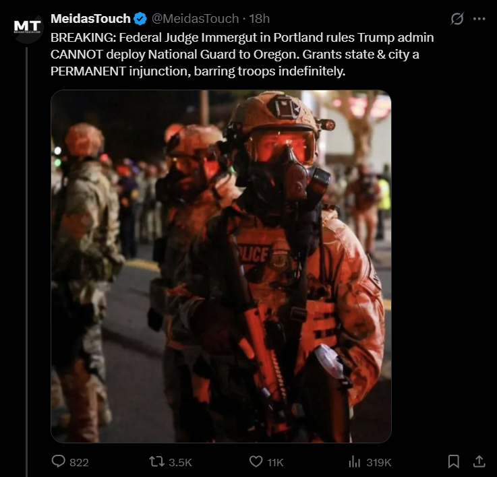Click the MeidasTouch display name
497x477 pixels.
(90, 19)
